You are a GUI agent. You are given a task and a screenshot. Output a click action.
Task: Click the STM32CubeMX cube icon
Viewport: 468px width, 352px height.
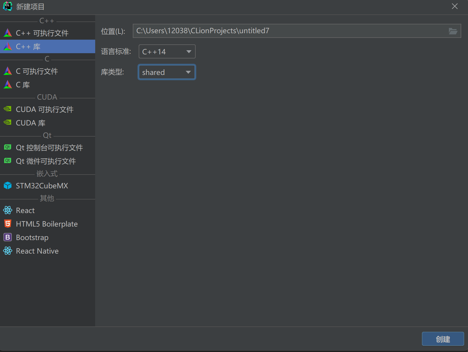tap(8, 186)
